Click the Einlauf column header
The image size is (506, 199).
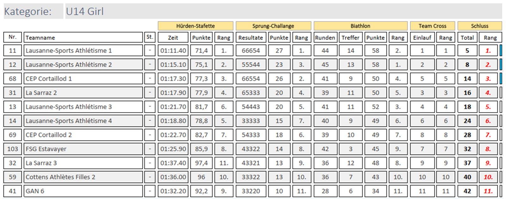422,37
